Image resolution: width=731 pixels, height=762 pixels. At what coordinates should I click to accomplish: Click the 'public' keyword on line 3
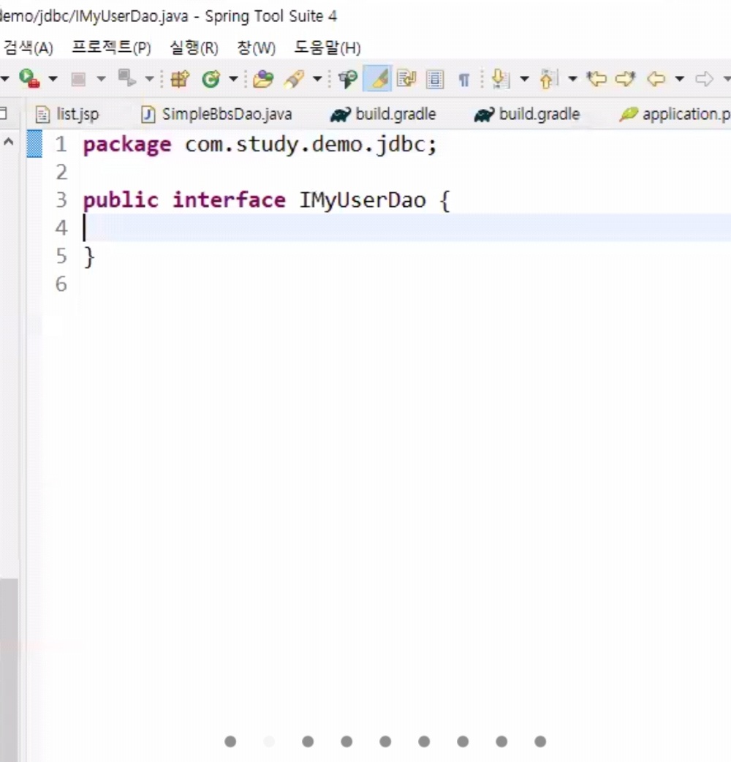[121, 200]
